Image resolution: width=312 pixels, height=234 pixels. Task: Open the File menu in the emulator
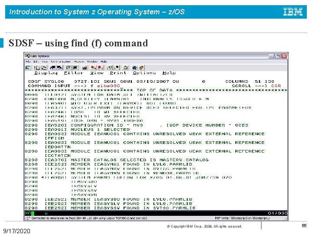(28, 62)
